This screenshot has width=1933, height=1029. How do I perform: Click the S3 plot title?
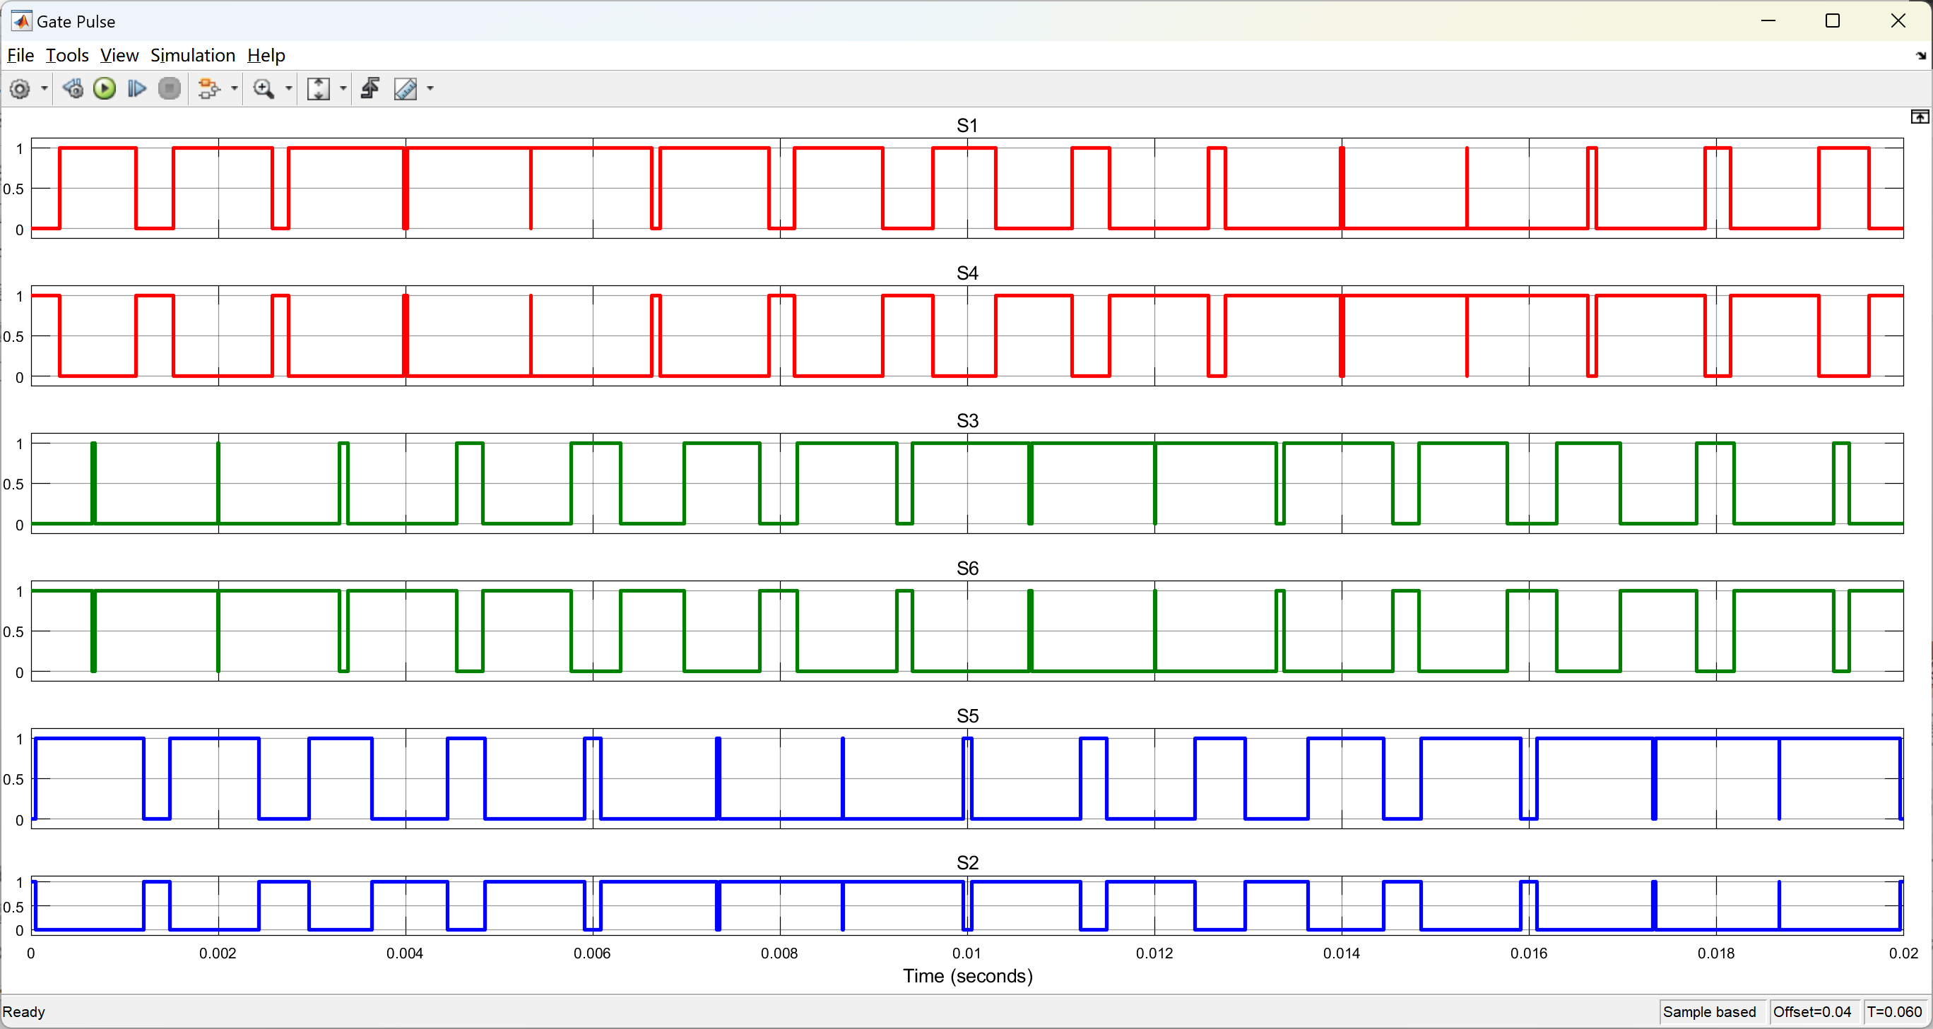pos(967,421)
